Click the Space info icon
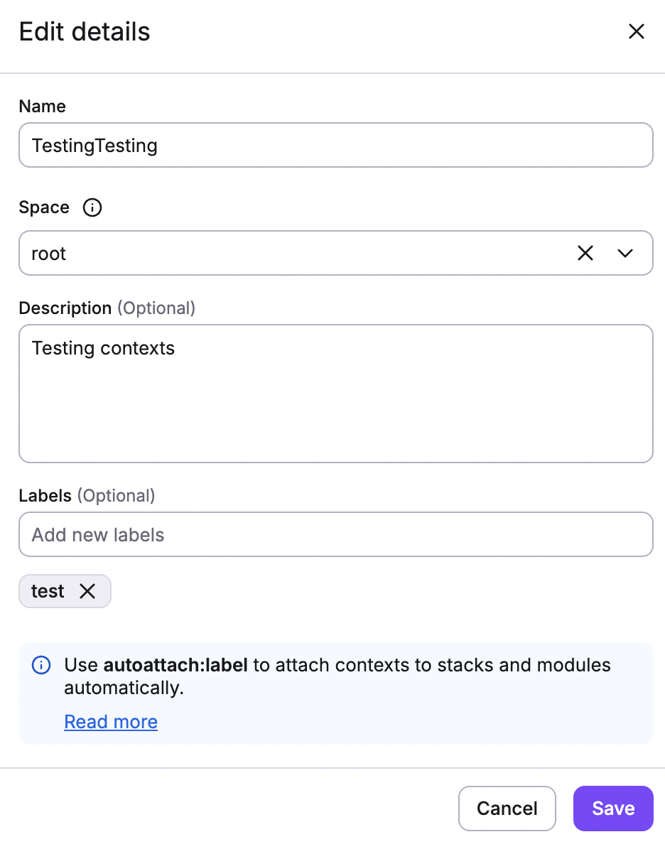 coord(92,207)
